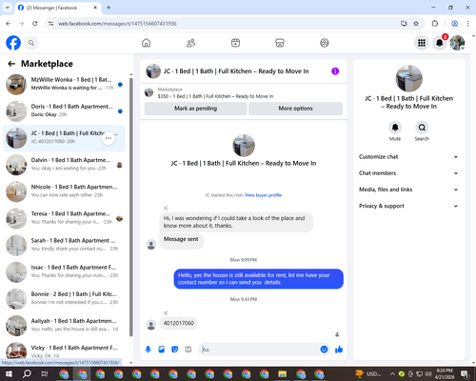Open the browser Extensions puzzle icon
This screenshot has height=381, width=476.
(x=435, y=24)
